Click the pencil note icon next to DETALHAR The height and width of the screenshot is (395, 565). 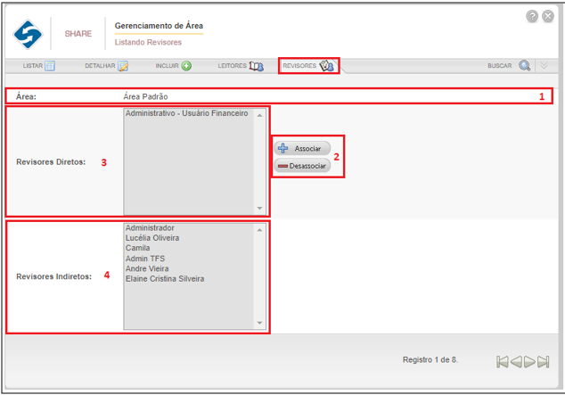pos(123,66)
